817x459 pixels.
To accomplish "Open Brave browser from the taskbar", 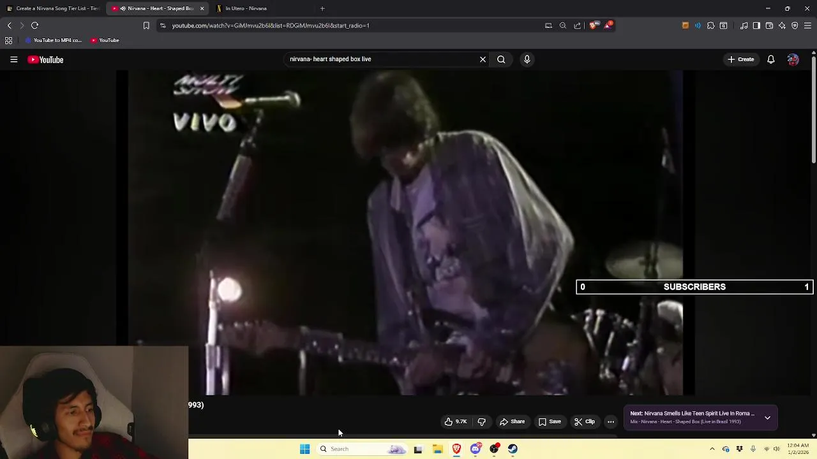I will coord(456,449).
